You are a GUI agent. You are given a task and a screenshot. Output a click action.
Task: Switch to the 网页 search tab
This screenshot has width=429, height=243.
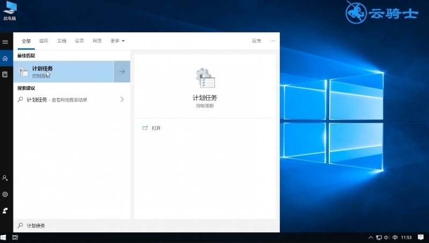pos(97,41)
